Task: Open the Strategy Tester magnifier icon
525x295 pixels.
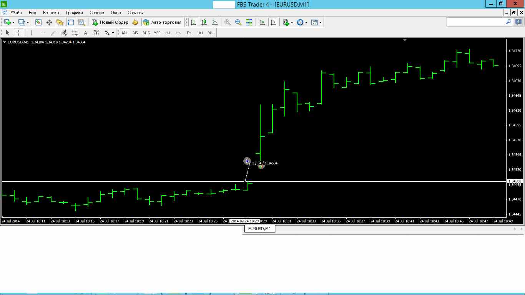Action: (81, 22)
